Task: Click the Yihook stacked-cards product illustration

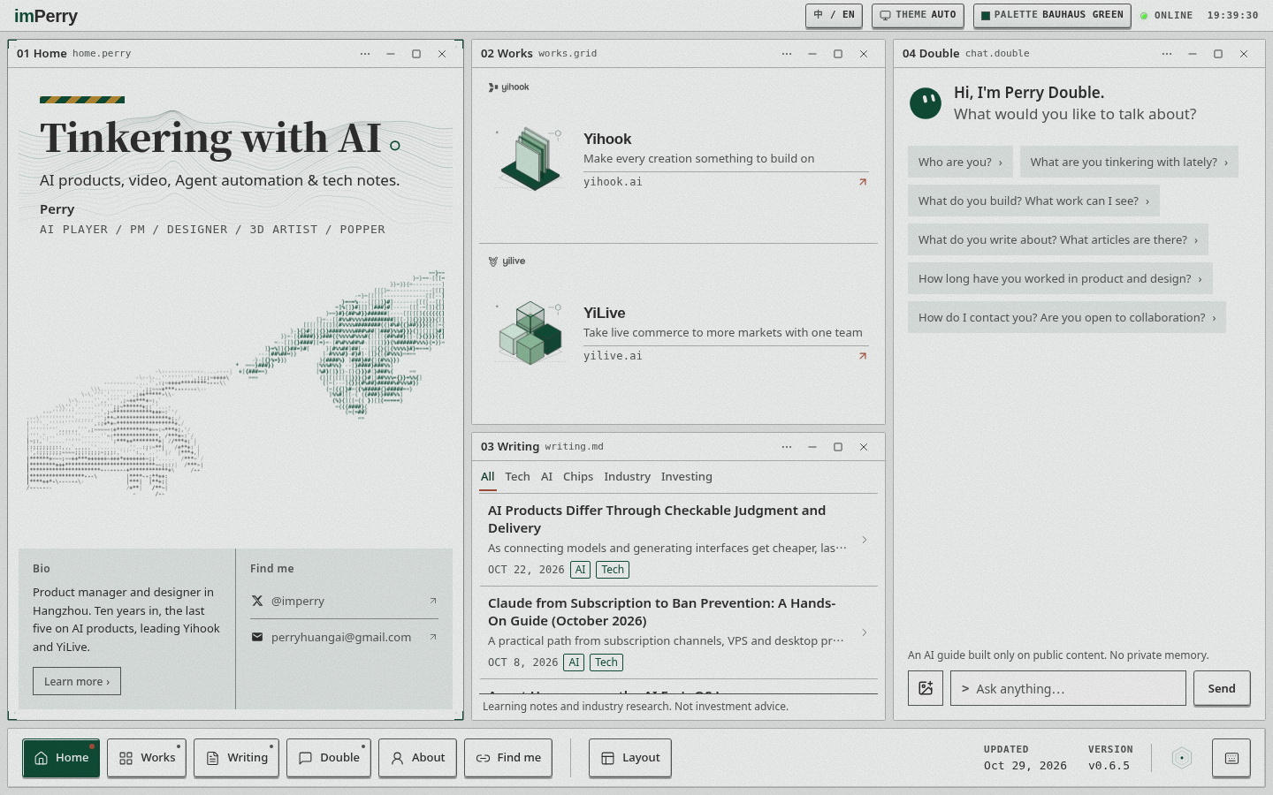Action: [530, 159]
